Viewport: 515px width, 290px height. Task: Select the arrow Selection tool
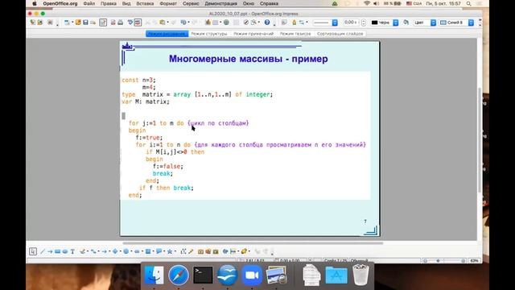click(33, 251)
